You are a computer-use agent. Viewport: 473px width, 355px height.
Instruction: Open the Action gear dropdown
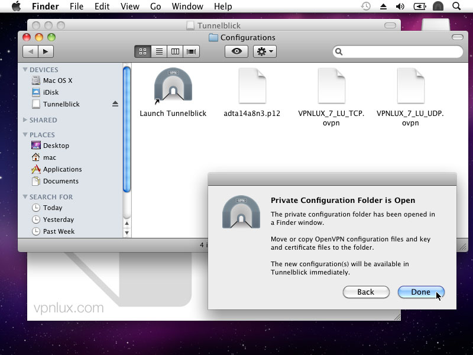[x=265, y=51]
